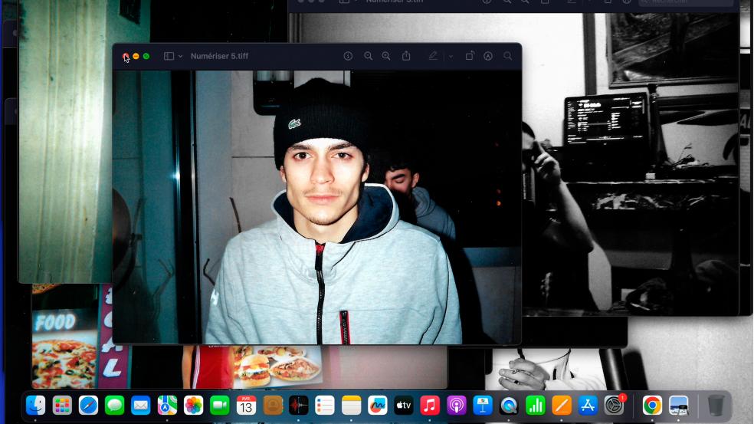Screen dimensions: 754x424
Task: Open Finder from the Dock
Action: 35,406
